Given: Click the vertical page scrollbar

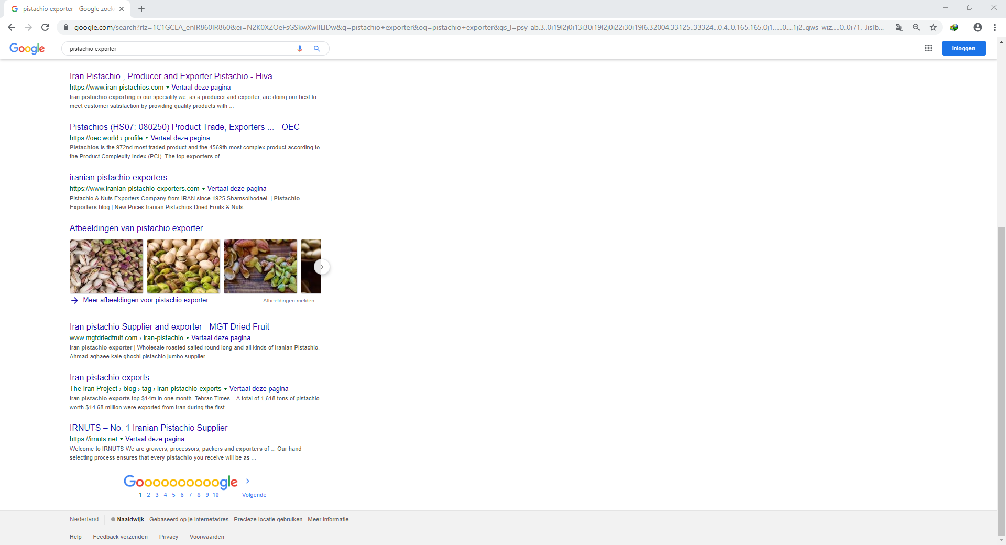Looking at the screenshot, I should pyautogui.click(x=1002, y=381).
